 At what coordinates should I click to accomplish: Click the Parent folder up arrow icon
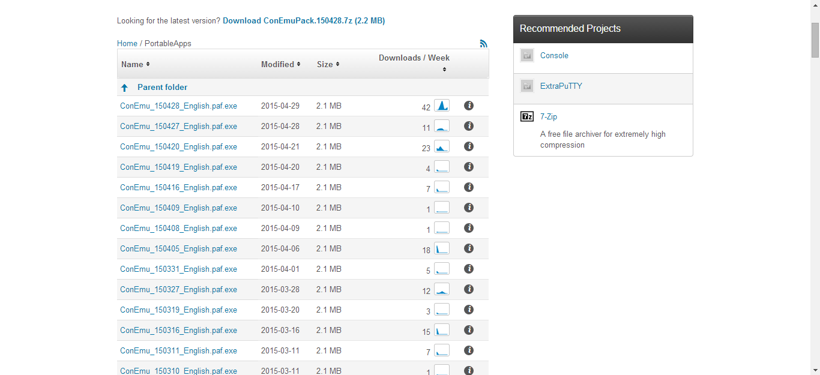tap(124, 88)
